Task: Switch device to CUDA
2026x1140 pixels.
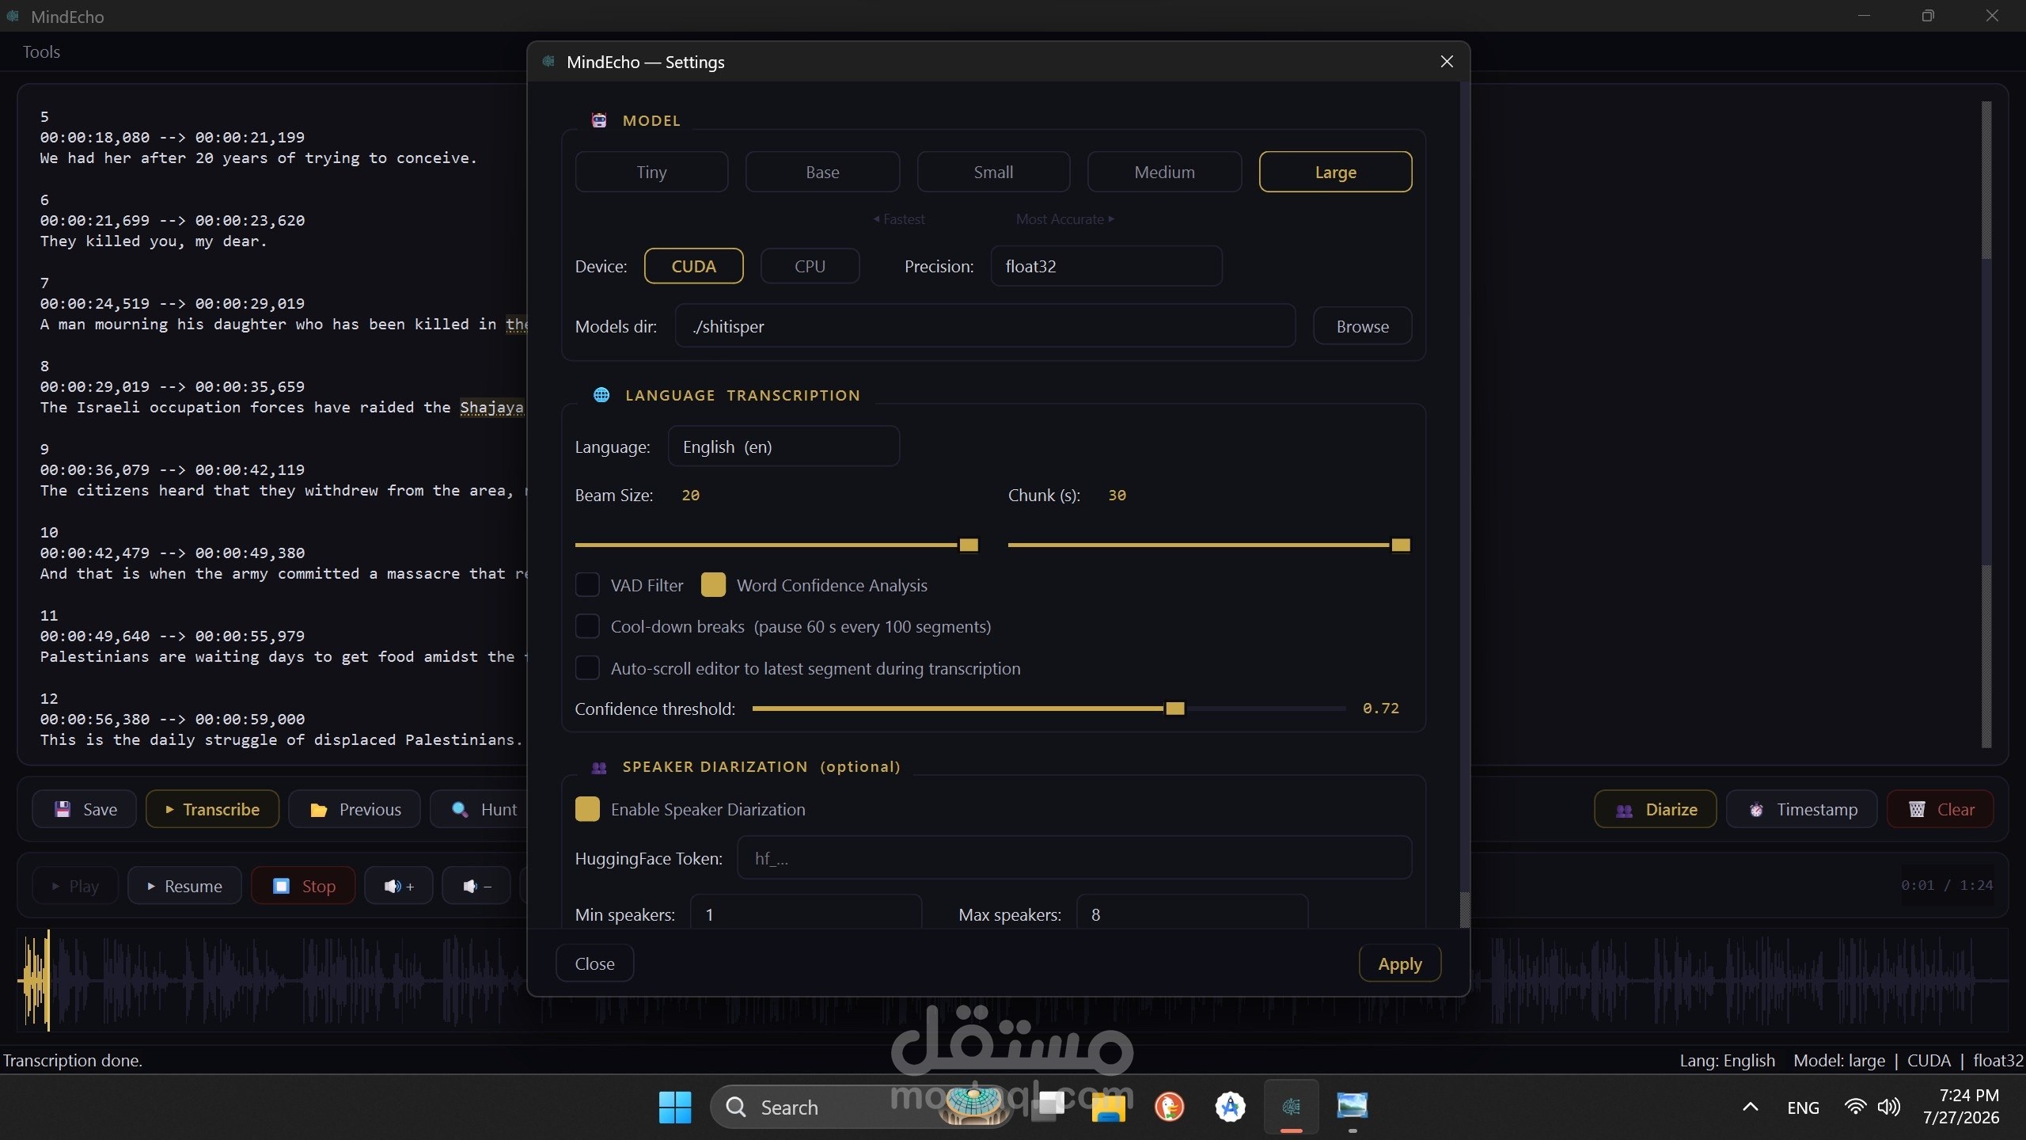Action: [x=694, y=266]
